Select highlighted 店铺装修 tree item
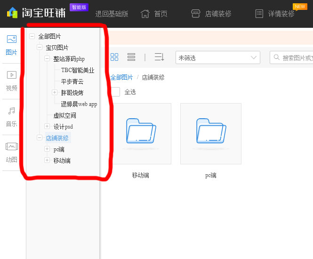This screenshot has width=313, height=259. click(57, 138)
